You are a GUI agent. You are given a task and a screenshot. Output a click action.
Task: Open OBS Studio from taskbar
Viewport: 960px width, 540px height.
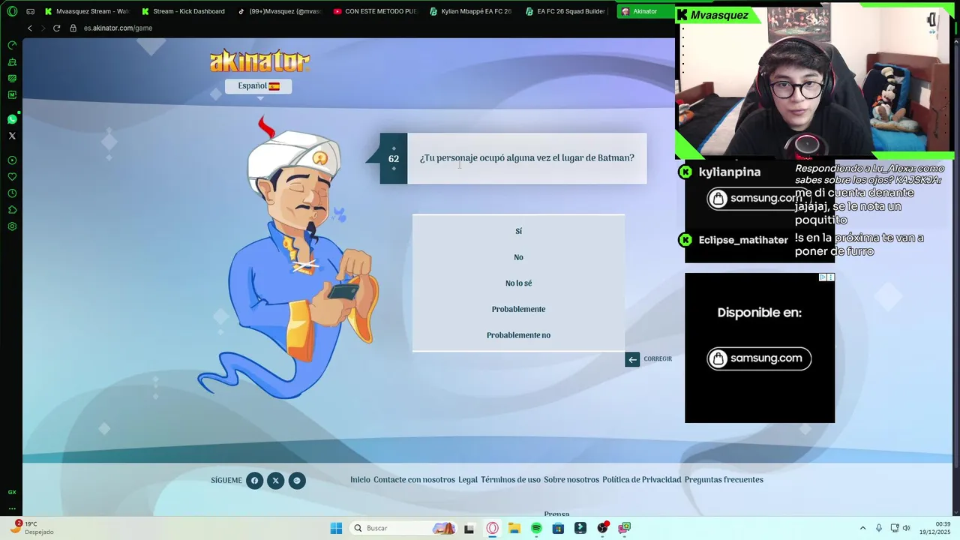point(602,528)
